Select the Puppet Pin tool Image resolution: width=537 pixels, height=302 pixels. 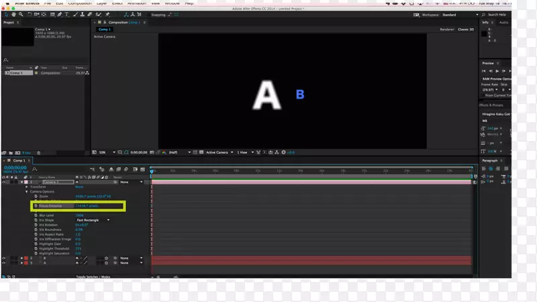107,14
